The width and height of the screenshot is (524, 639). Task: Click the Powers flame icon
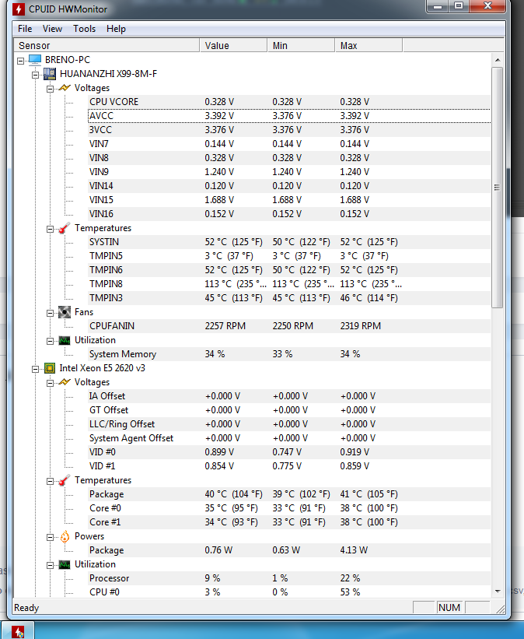coord(65,536)
